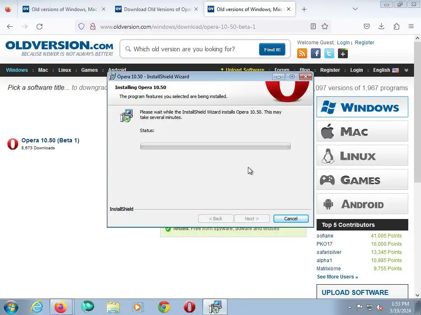Switch to Download Old Versions of Opera tab
421x315 pixels.
click(x=157, y=9)
